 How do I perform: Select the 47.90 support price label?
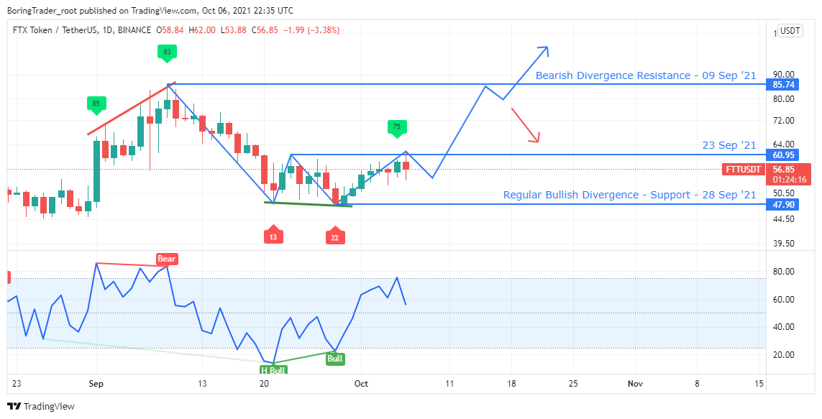[783, 204]
